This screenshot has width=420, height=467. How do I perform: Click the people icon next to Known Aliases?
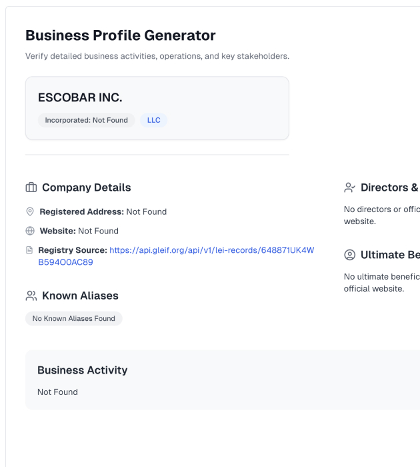coord(31,296)
